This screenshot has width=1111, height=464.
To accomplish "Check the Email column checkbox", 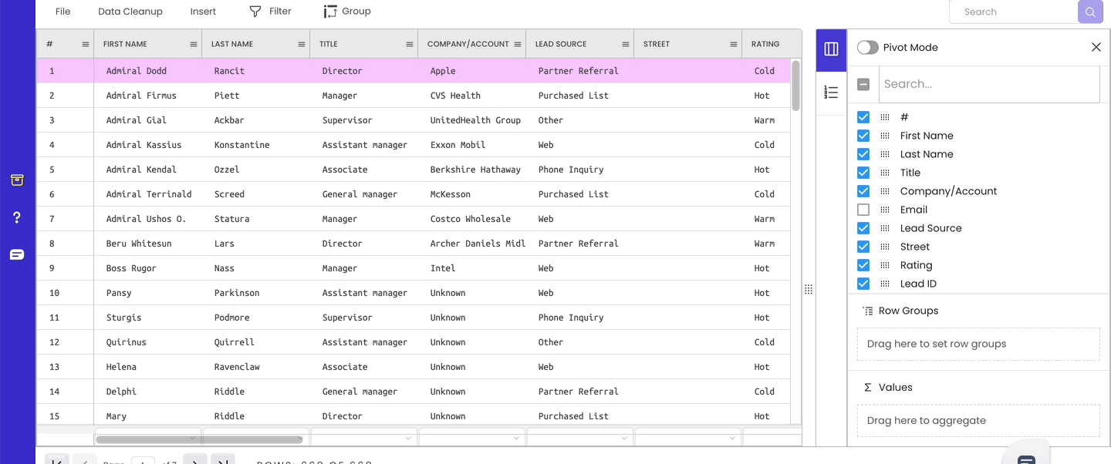I will [863, 209].
